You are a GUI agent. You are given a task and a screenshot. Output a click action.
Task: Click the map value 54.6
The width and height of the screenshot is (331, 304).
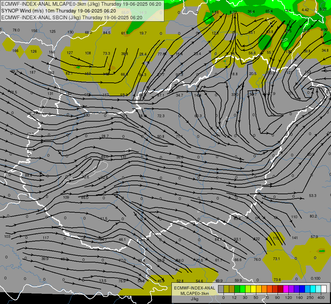199,281
